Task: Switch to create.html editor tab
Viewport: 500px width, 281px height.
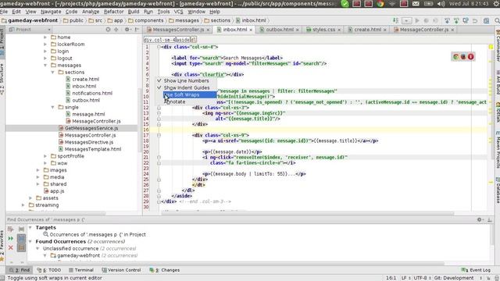Action: pyautogui.click(x=367, y=30)
